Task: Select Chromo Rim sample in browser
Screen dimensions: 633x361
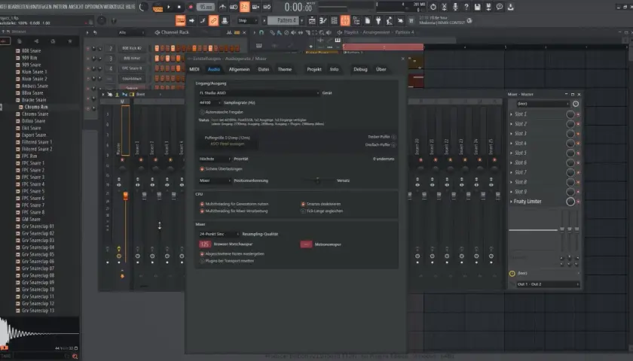Action: pos(36,107)
